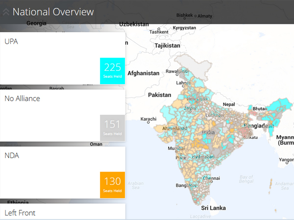Click the Nepal country label on map

coord(229,104)
